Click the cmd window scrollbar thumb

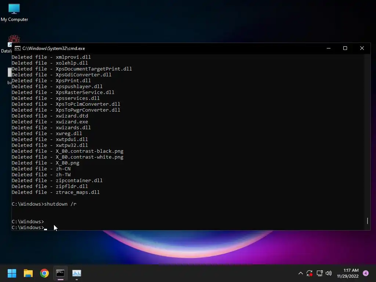tap(367, 221)
